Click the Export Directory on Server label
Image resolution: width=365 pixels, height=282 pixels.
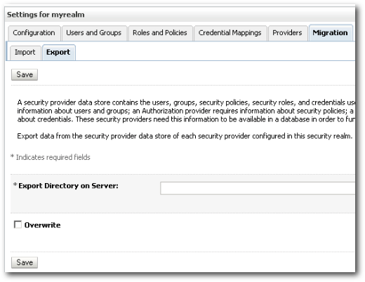(68, 186)
